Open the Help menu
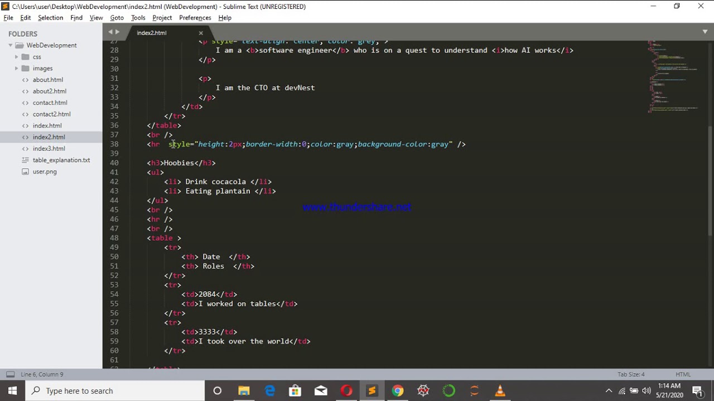The height and width of the screenshot is (401, 714). click(225, 18)
